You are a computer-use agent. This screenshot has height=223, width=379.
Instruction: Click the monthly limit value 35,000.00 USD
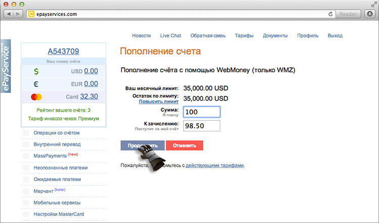[x=206, y=88]
